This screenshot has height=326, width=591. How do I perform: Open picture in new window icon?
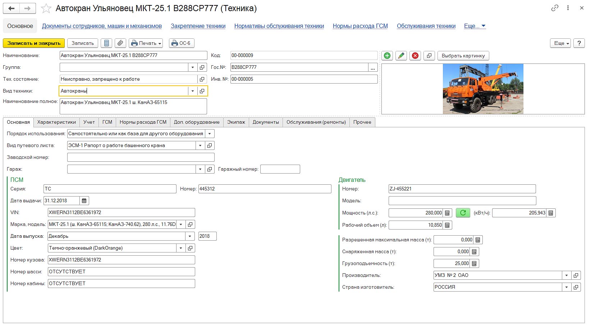coord(429,56)
